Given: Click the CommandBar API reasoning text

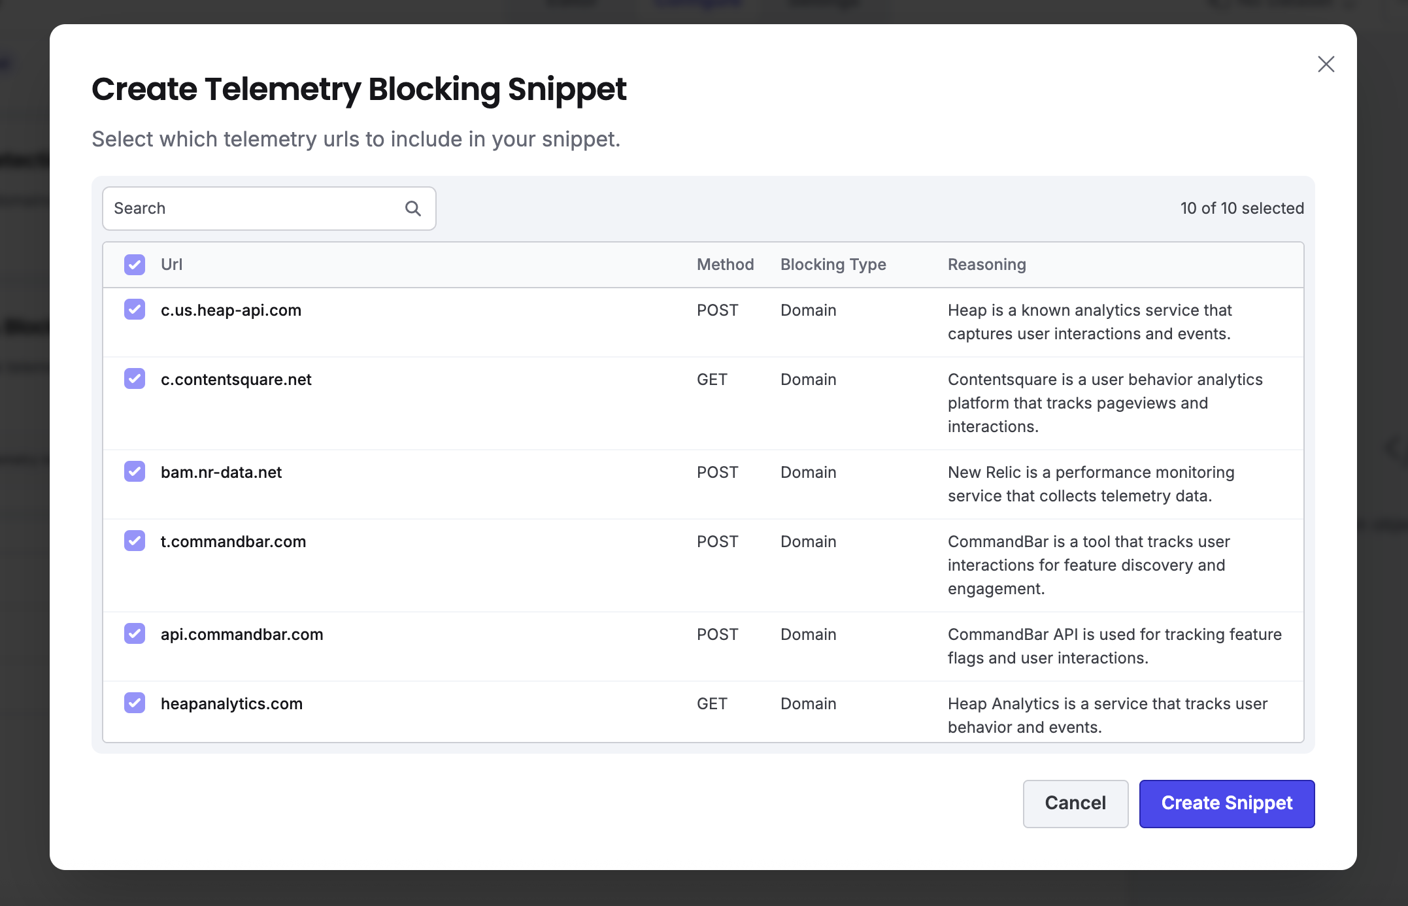Looking at the screenshot, I should [1115, 646].
